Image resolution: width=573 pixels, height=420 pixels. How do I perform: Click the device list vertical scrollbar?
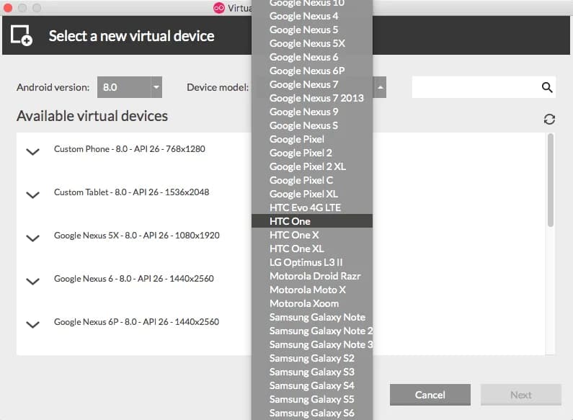[x=551, y=180]
